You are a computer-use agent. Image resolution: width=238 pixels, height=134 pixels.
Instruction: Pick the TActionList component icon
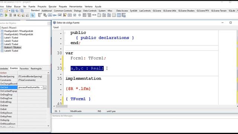coord(124,15)
